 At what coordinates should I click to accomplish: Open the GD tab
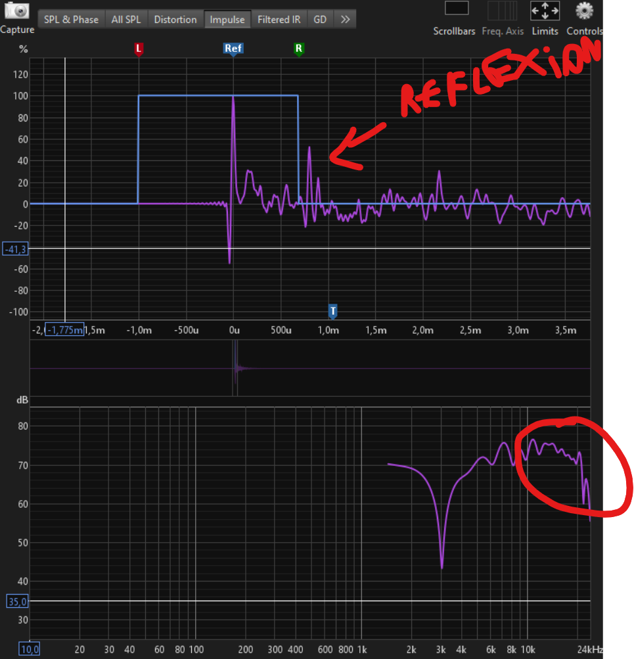(x=320, y=20)
